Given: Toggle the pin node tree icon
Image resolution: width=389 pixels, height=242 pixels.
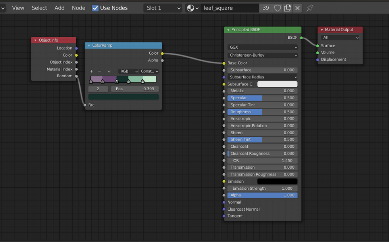Looking at the screenshot, I should 310,8.
